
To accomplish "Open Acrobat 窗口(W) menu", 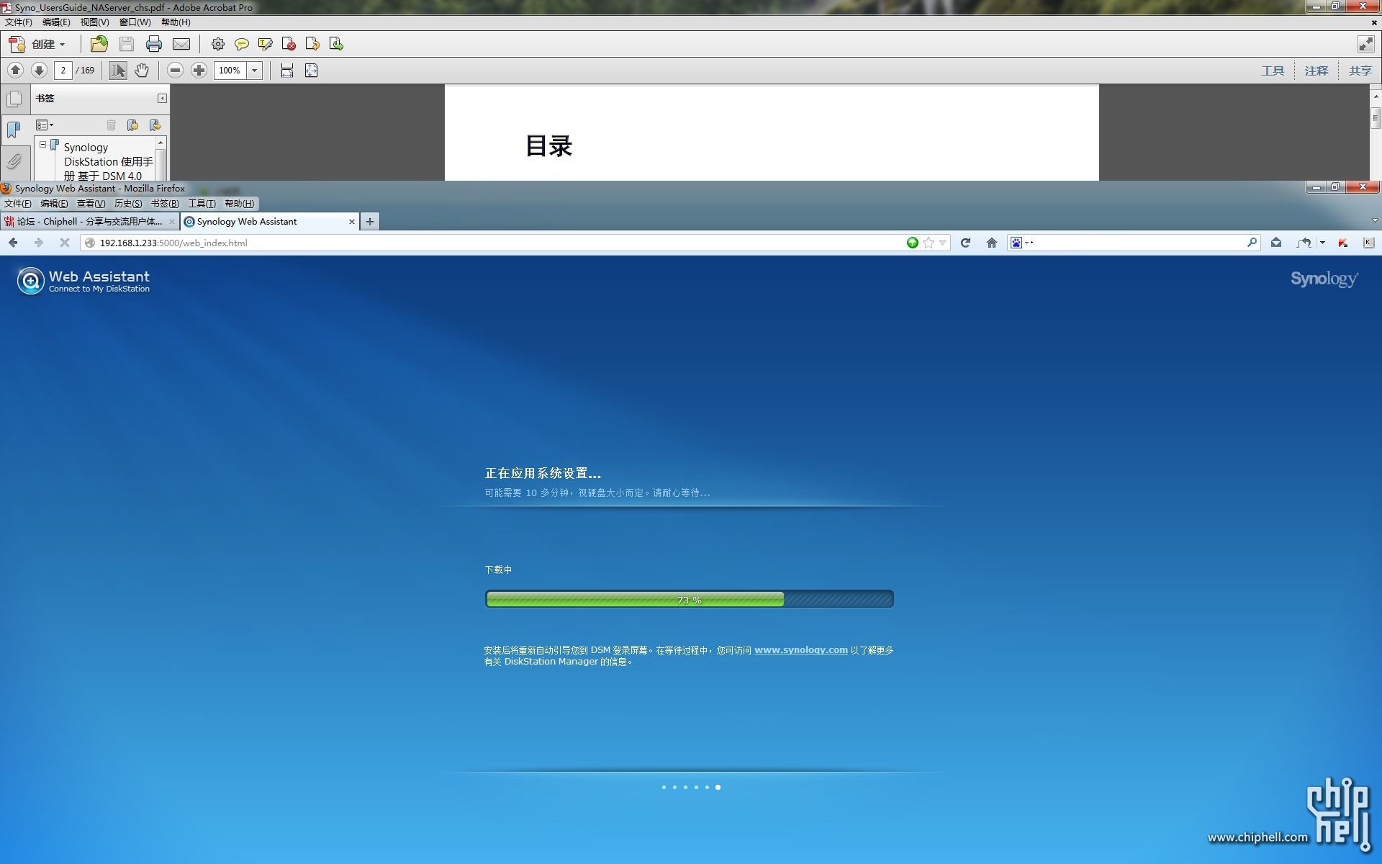I will 135,22.
